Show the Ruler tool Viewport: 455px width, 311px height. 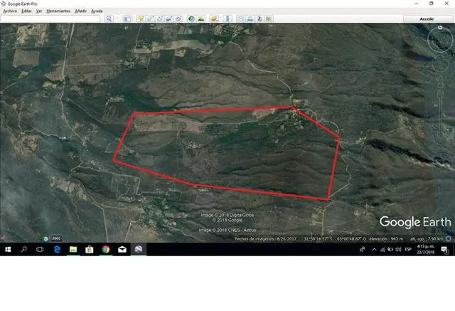227,19
